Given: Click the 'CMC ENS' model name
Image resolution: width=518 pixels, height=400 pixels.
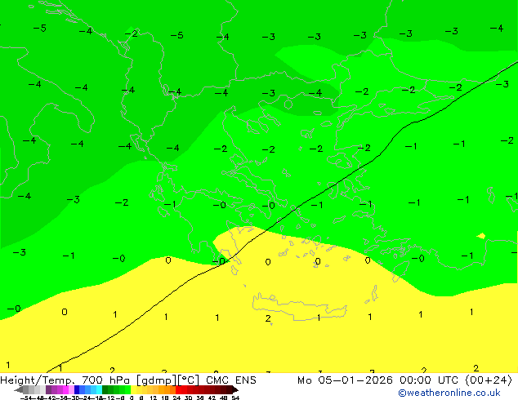Looking at the screenshot, I should click(x=231, y=380).
